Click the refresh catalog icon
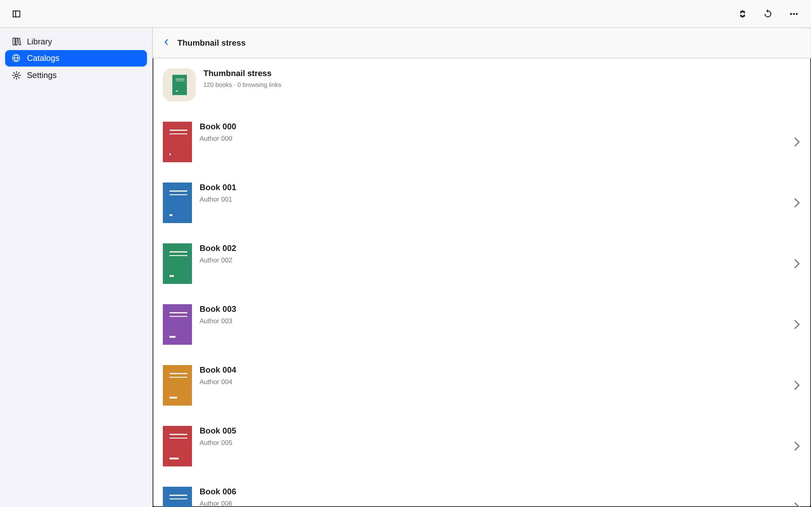Viewport: 811px width, 507px height. [x=768, y=14]
